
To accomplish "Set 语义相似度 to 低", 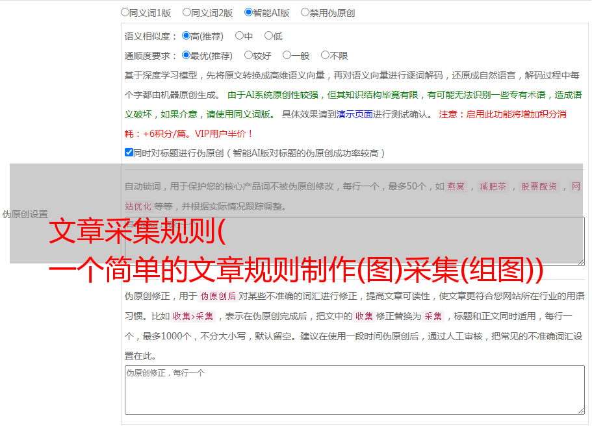I will (x=268, y=36).
